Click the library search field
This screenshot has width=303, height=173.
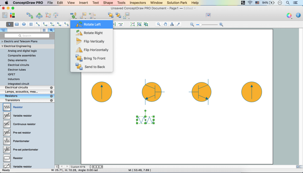point(27,36)
